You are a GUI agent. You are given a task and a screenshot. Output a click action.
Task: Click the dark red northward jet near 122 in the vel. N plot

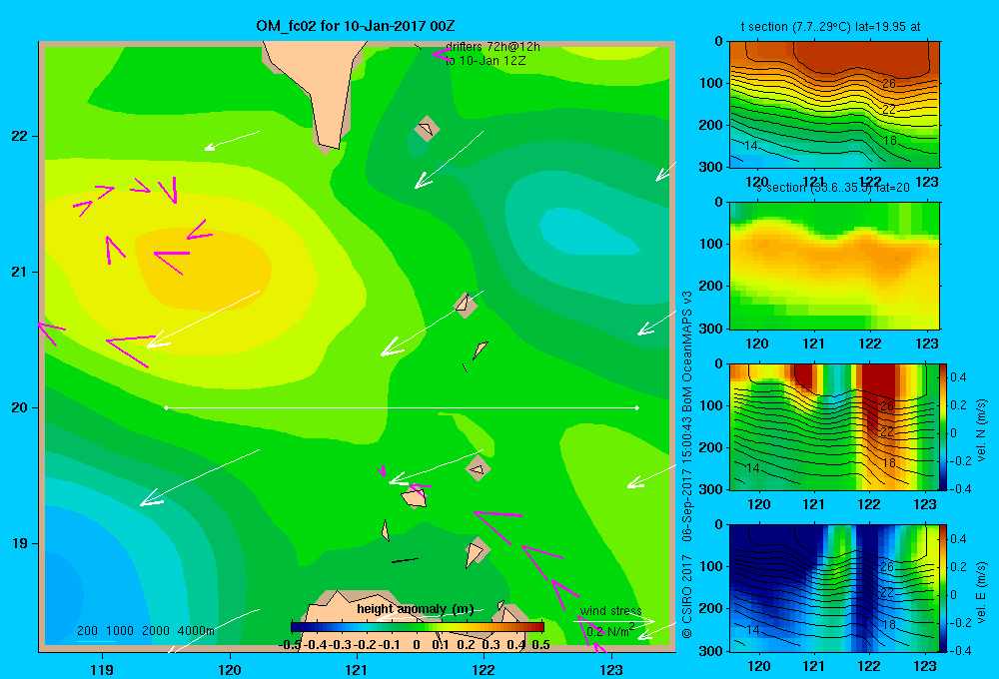point(879,394)
